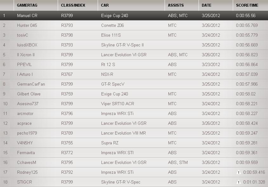Select the tosivC gamertag
This screenshot has width=268, height=187.
pos(23,35)
